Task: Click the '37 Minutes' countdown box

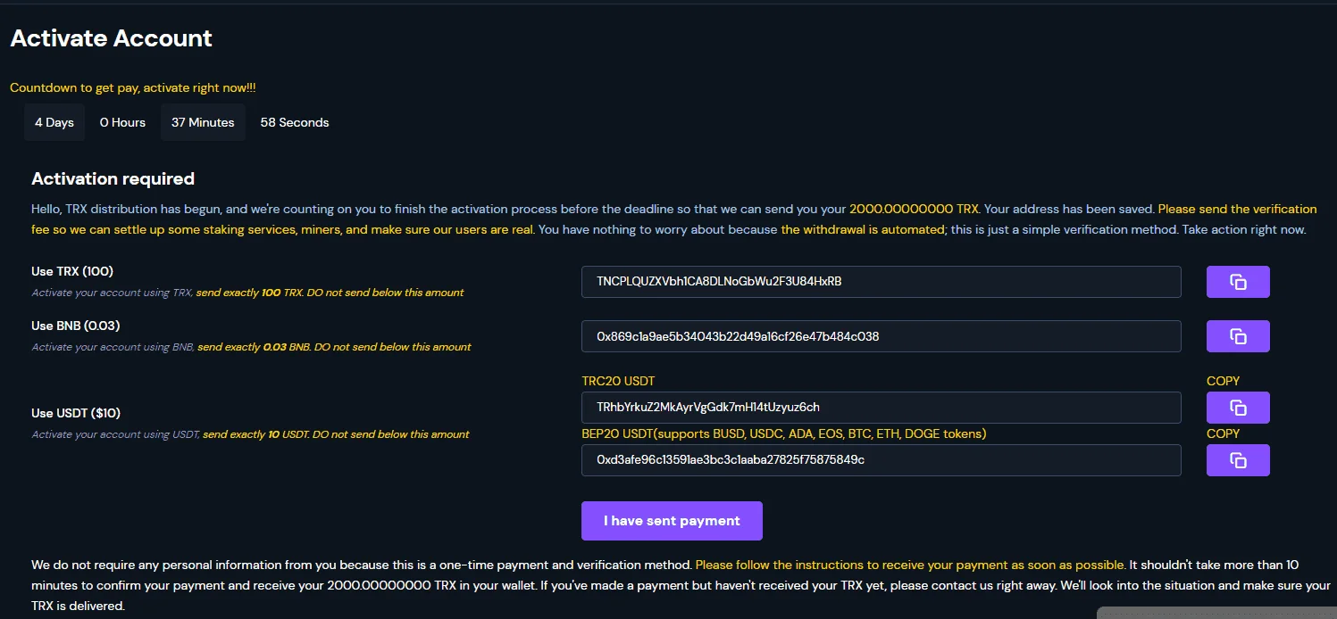Action: [x=203, y=122]
